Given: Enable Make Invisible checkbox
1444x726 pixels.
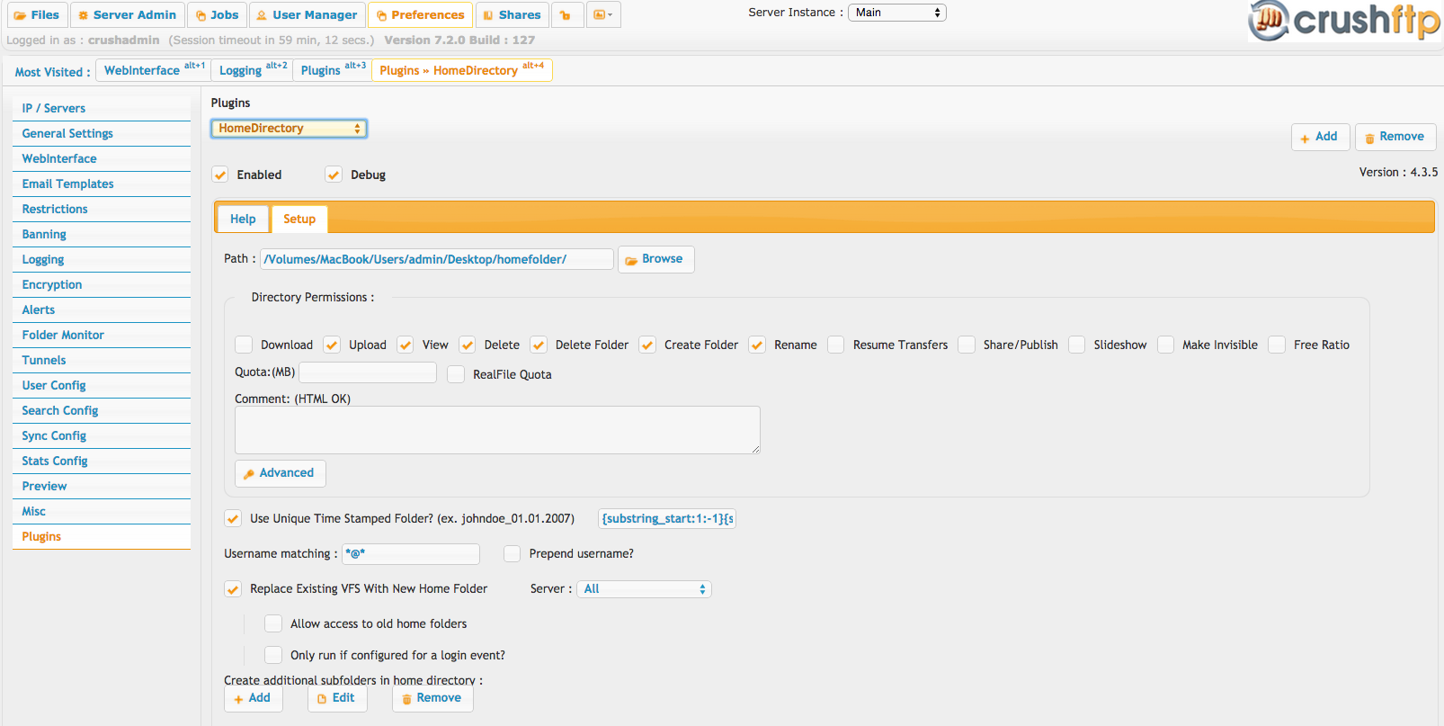Looking at the screenshot, I should (1165, 345).
